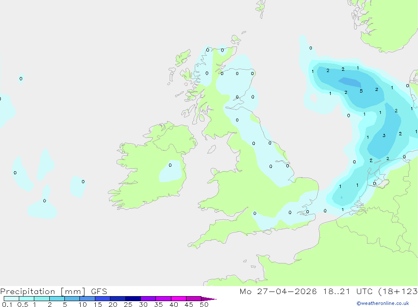This screenshot has width=418, height=307.
Task: Select the legend label "0.1"
Action: coord(7,304)
